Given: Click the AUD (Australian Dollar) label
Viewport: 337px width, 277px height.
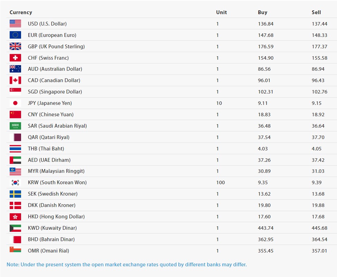Looking at the screenshot, I should (x=55, y=69).
